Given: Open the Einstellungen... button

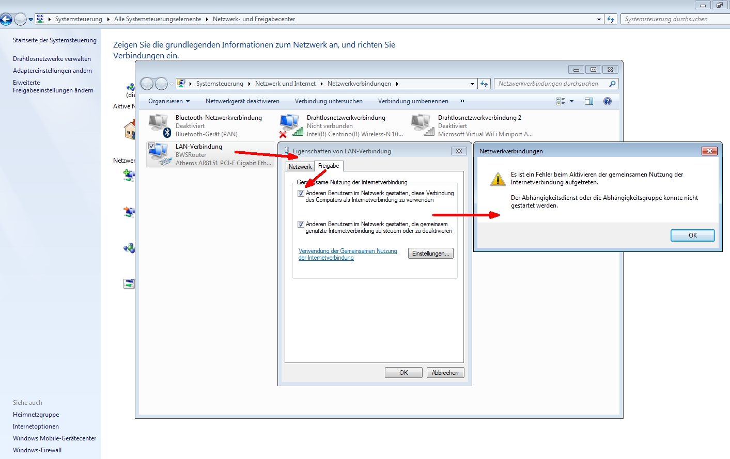Looking at the screenshot, I should click(x=430, y=254).
